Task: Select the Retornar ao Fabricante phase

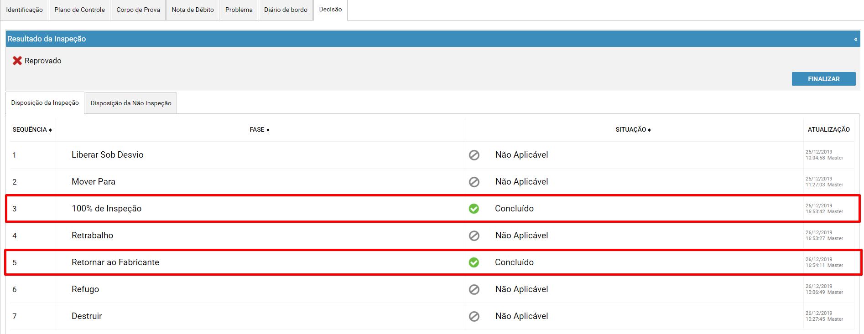Action: [x=115, y=262]
